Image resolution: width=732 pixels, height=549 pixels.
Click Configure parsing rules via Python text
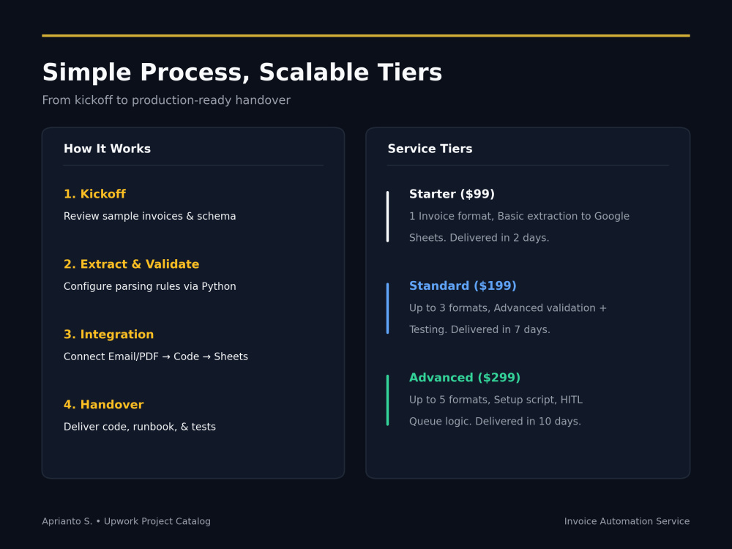click(150, 287)
